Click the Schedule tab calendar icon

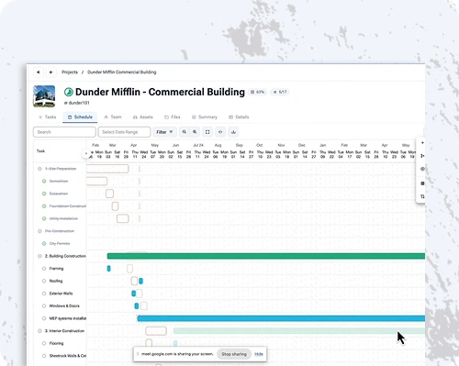[70, 117]
